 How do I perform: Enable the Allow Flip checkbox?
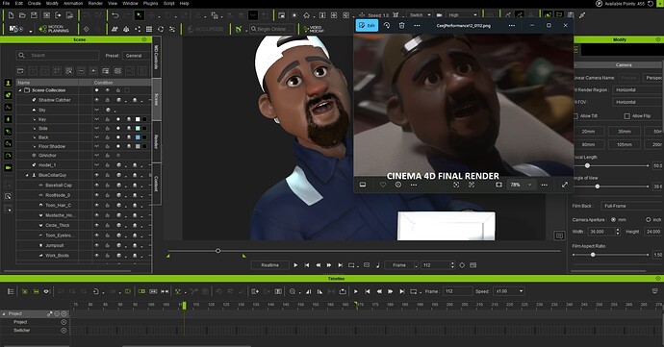627,116
